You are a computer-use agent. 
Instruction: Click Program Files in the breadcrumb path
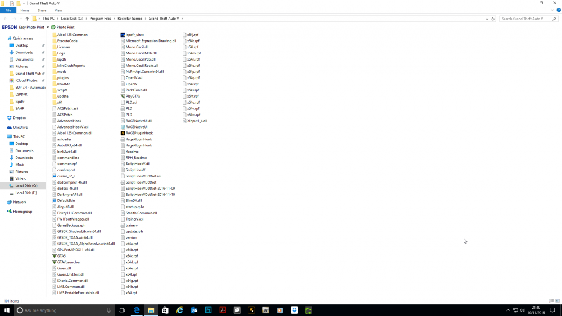pos(101,19)
